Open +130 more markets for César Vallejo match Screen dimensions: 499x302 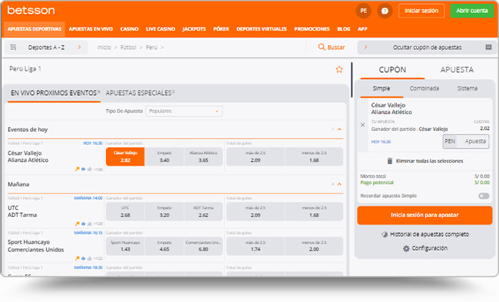tap(98, 169)
